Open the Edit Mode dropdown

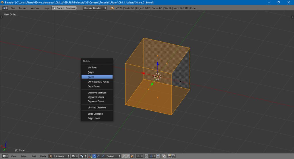pyautogui.click(x=59, y=156)
